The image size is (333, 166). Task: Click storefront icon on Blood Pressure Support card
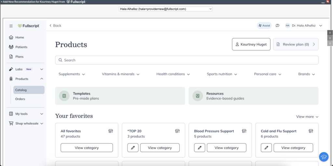(244, 131)
